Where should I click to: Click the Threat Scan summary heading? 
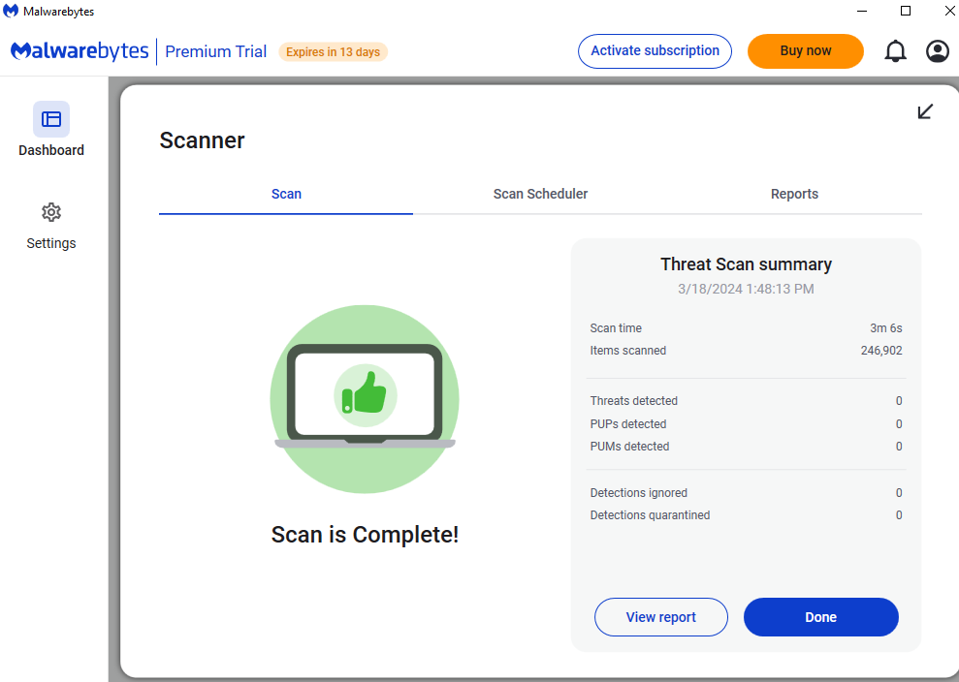746,264
